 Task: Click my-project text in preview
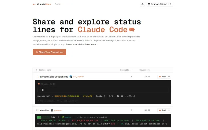point(44,96)
